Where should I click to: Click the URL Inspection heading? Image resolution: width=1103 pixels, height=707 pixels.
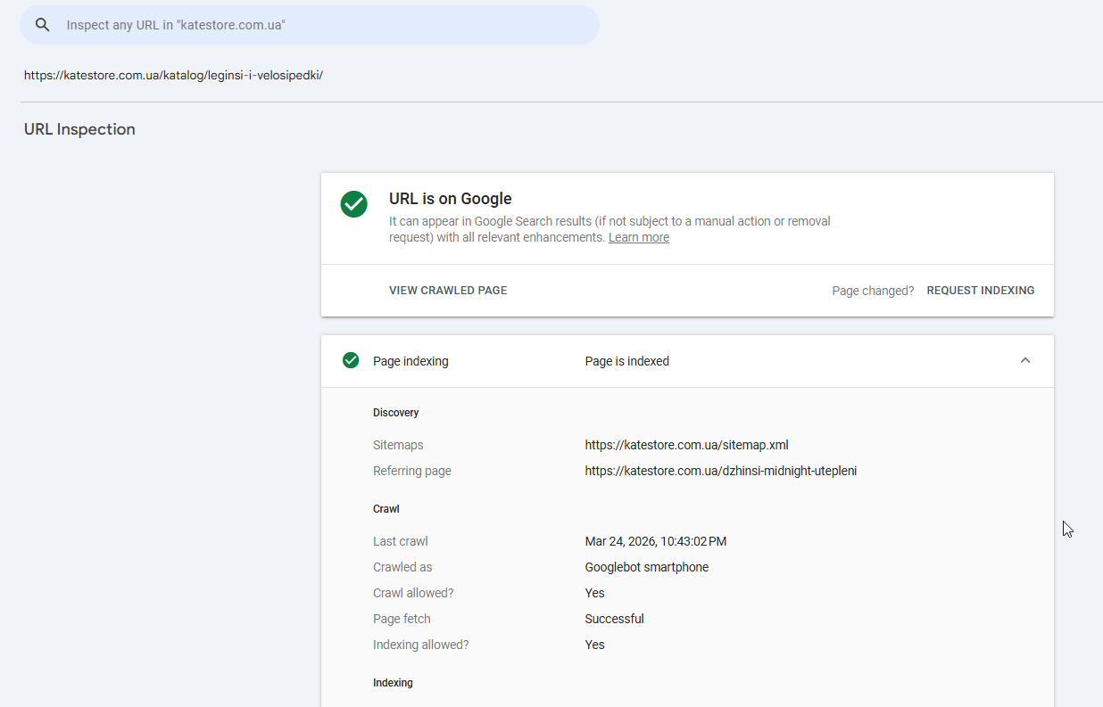click(x=79, y=129)
